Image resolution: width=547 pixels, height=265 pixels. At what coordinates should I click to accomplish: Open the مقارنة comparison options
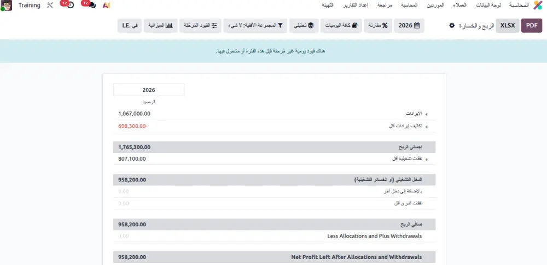coord(378,26)
